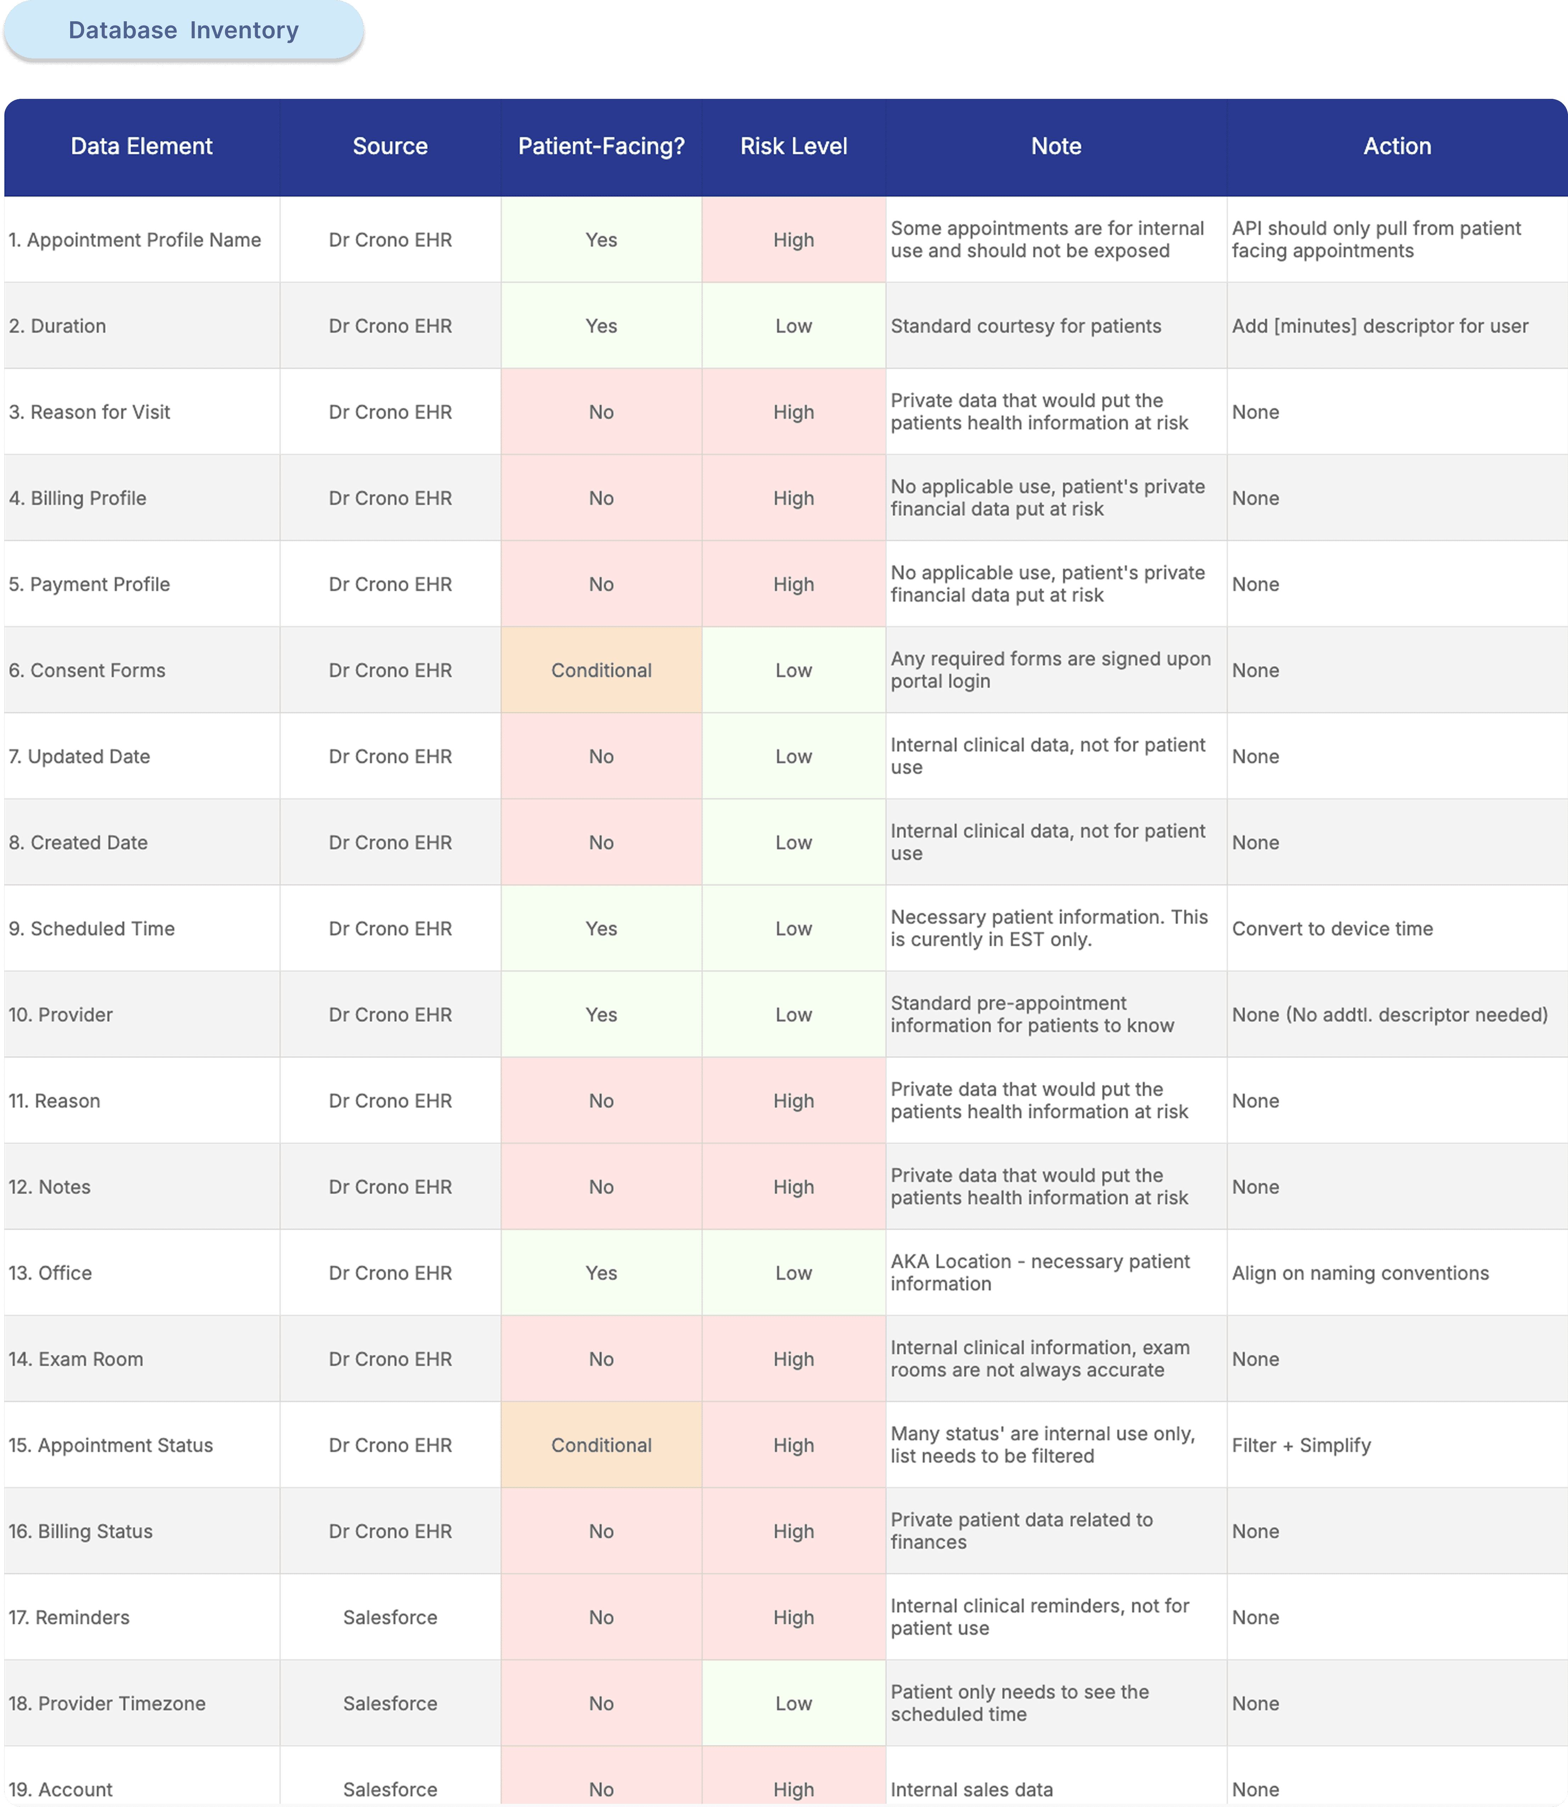
Task: Click the Patient-Facing? column header
Action: 601,146
